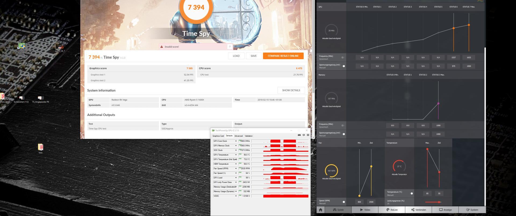Click the fan Ziel speed slider handle

(x=371, y=167)
